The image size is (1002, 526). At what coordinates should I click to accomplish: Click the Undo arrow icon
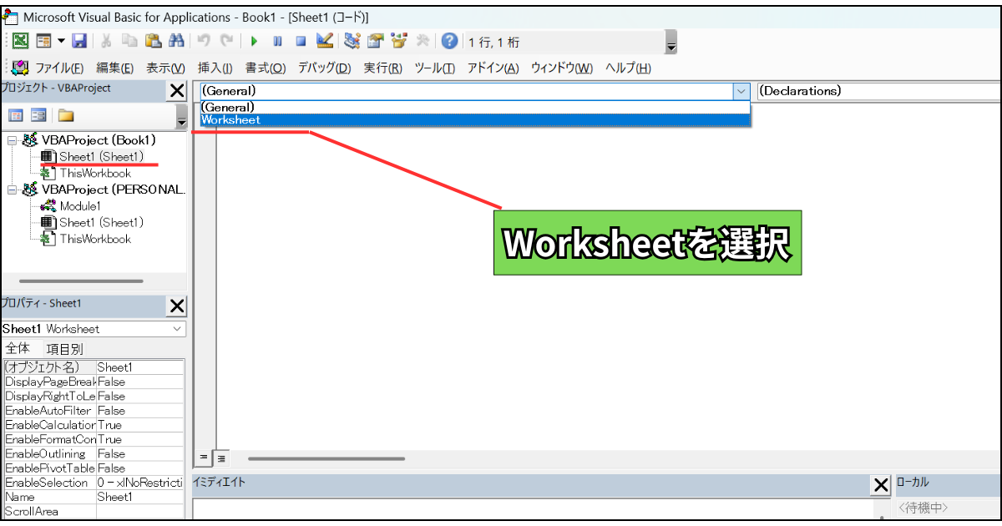click(205, 41)
